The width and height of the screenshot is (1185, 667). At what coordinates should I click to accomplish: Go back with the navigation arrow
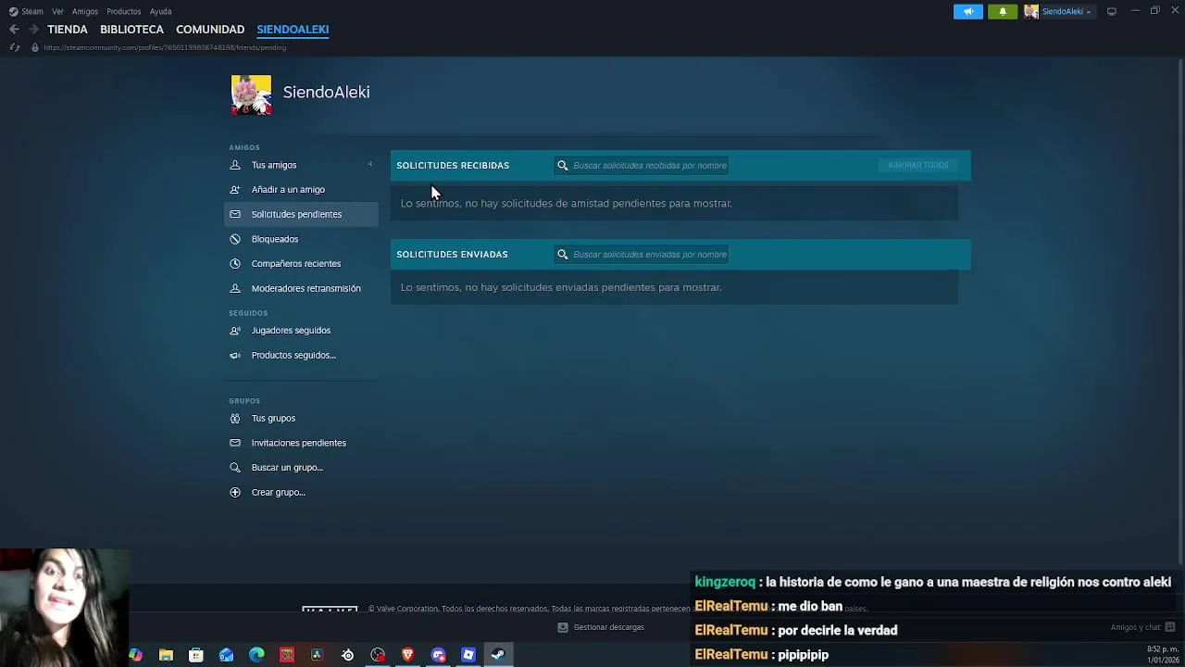[14, 30]
